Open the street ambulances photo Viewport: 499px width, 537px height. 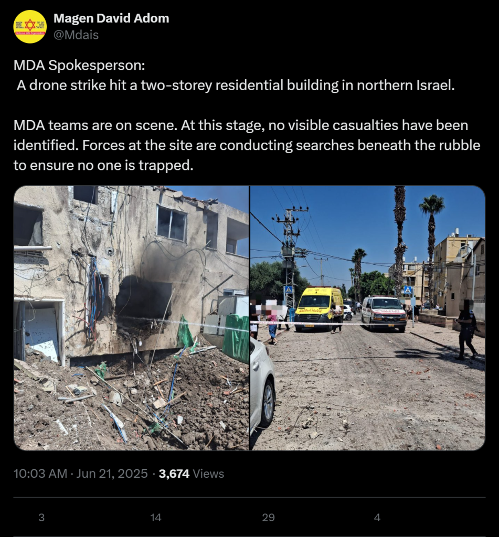click(x=368, y=318)
